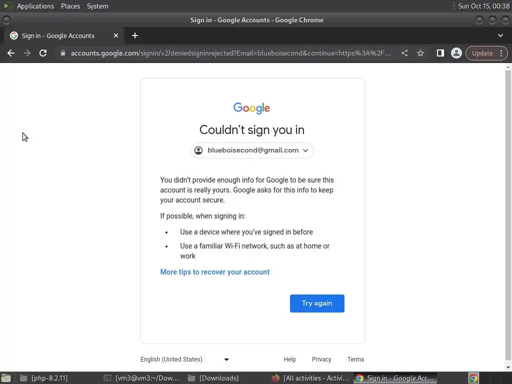Open Chrome's three-dot menu
Screen dimensions: 512x384
pyautogui.click(x=501, y=53)
